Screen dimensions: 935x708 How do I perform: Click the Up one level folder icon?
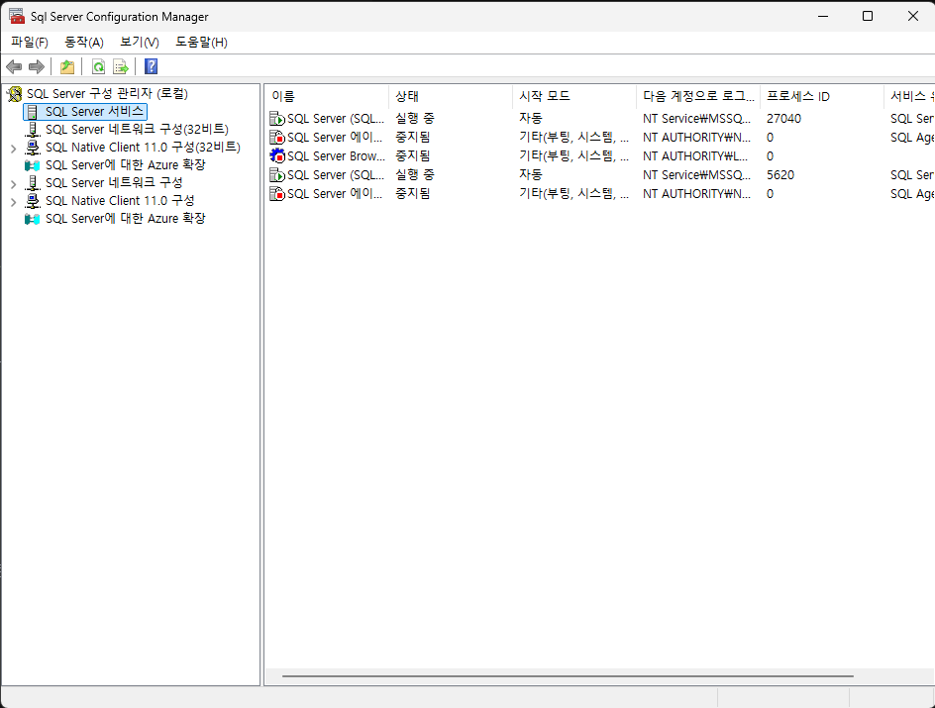click(x=67, y=66)
